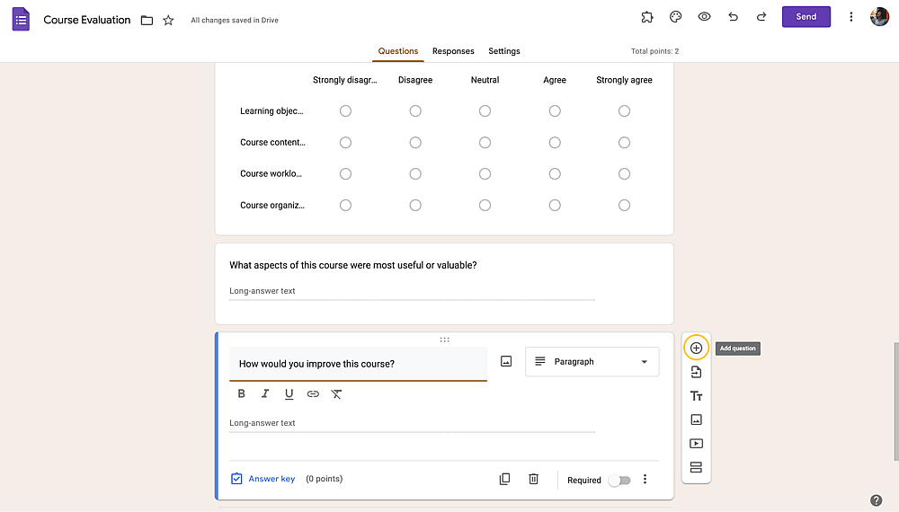Move form to folder icon
Screen dimensions: 899x512
point(147,21)
